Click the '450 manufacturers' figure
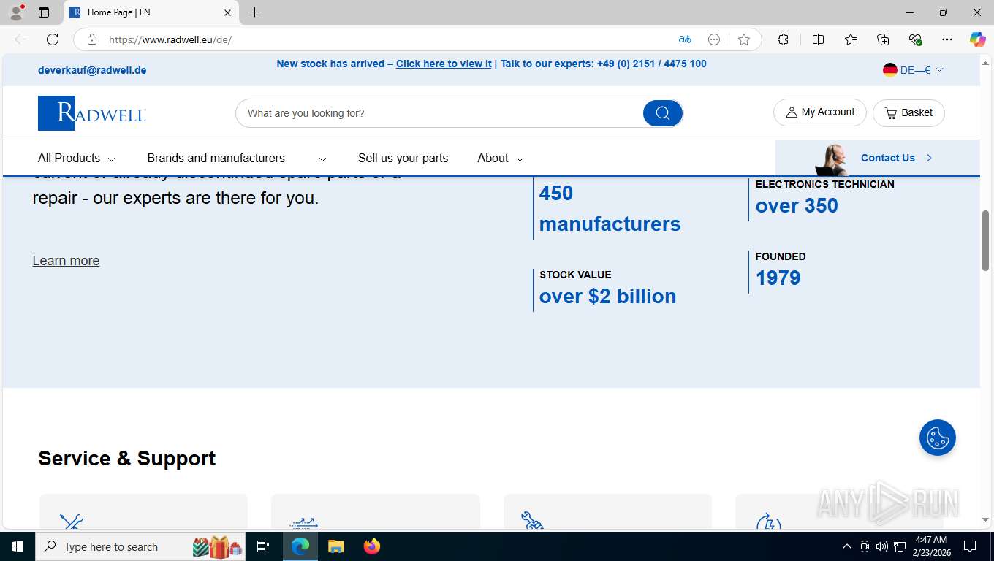 pyautogui.click(x=610, y=208)
